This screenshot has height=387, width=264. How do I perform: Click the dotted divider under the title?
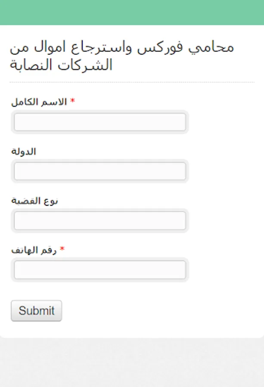(132, 82)
